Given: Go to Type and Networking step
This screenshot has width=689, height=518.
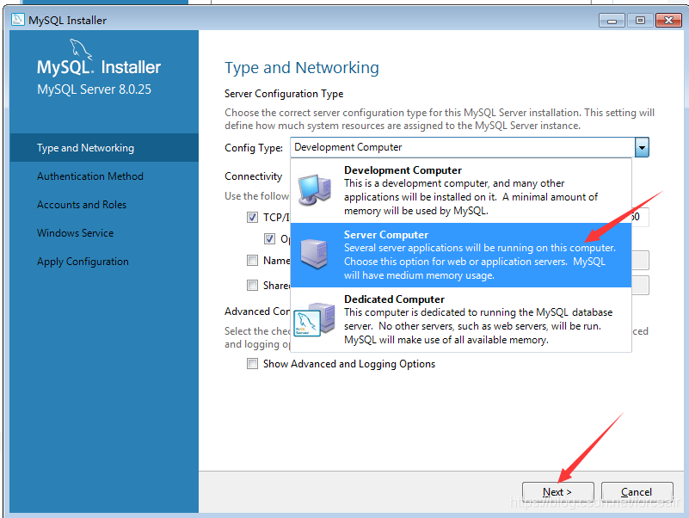Looking at the screenshot, I should click(104, 148).
